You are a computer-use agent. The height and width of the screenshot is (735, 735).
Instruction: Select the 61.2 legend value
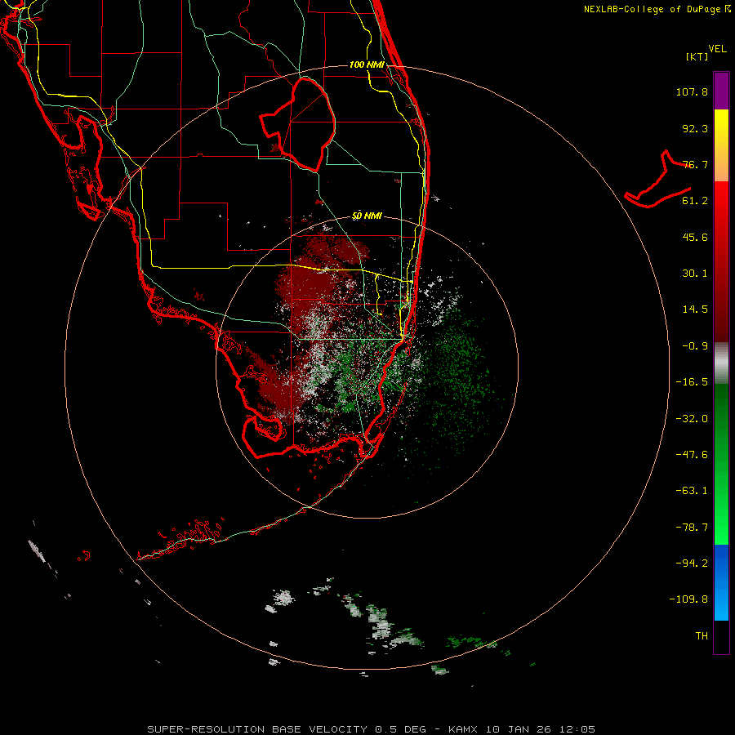click(695, 201)
